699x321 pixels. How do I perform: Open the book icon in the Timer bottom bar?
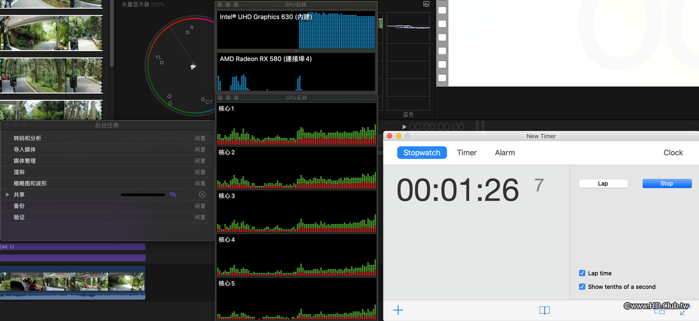point(545,310)
